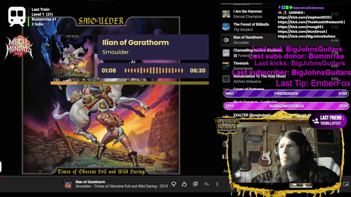351x197 pixels.
Task: Click the Last subscriber: BigJohnsGuitars label
Action: coord(291,73)
